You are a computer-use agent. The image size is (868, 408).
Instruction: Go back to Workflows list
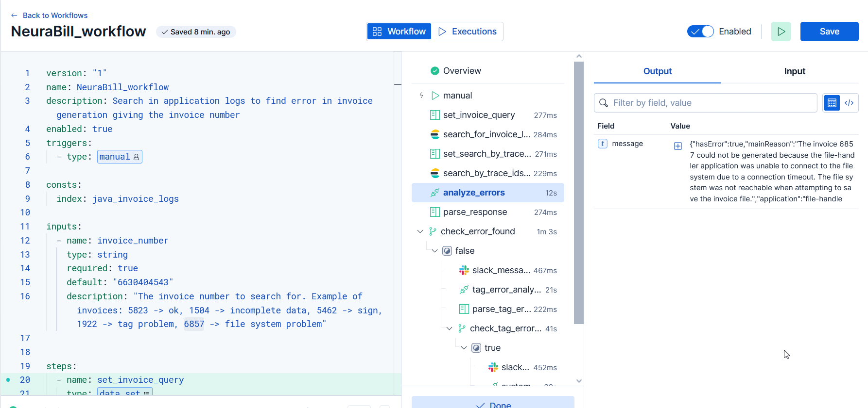(x=49, y=16)
